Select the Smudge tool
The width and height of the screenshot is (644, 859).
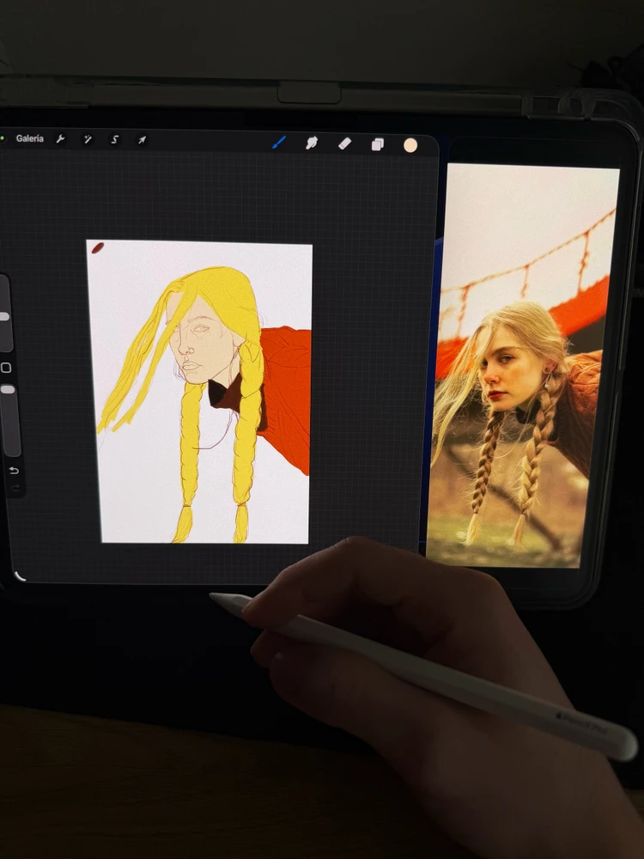click(x=312, y=143)
